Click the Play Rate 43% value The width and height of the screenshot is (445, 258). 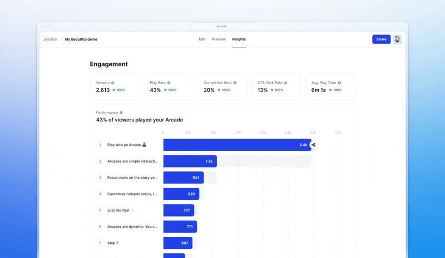155,90
